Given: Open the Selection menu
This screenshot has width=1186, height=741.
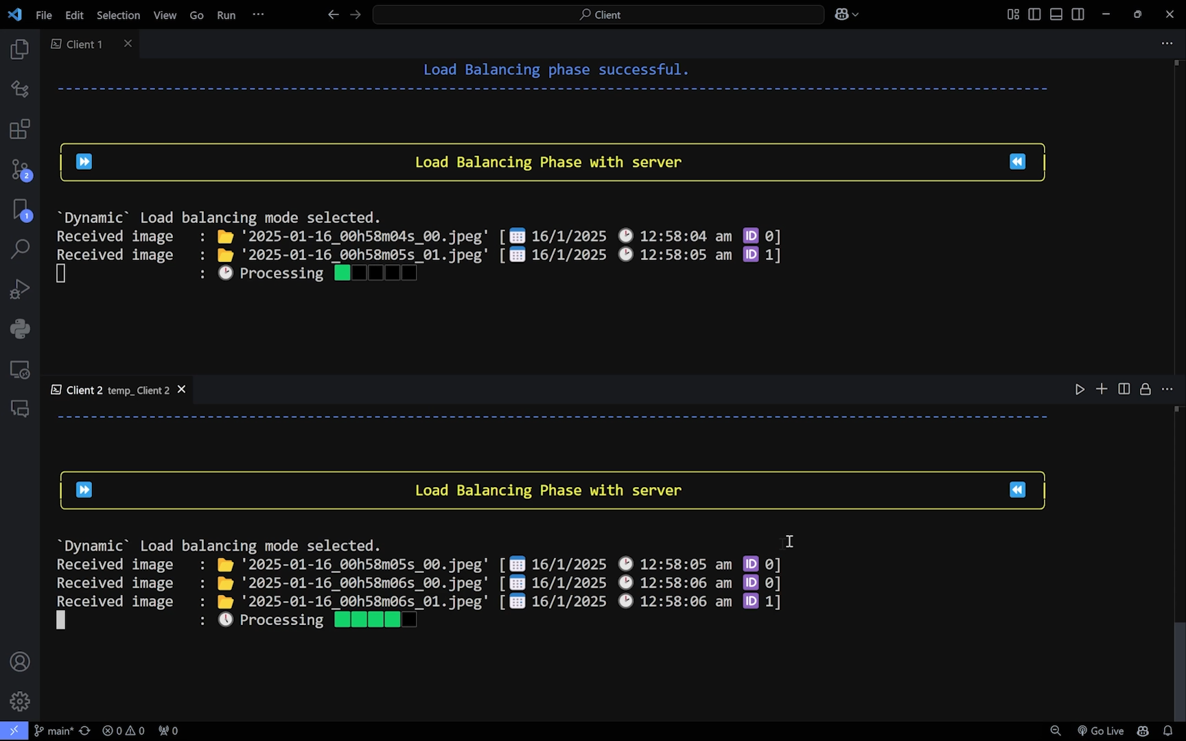Looking at the screenshot, I should (x=118, y=15).
